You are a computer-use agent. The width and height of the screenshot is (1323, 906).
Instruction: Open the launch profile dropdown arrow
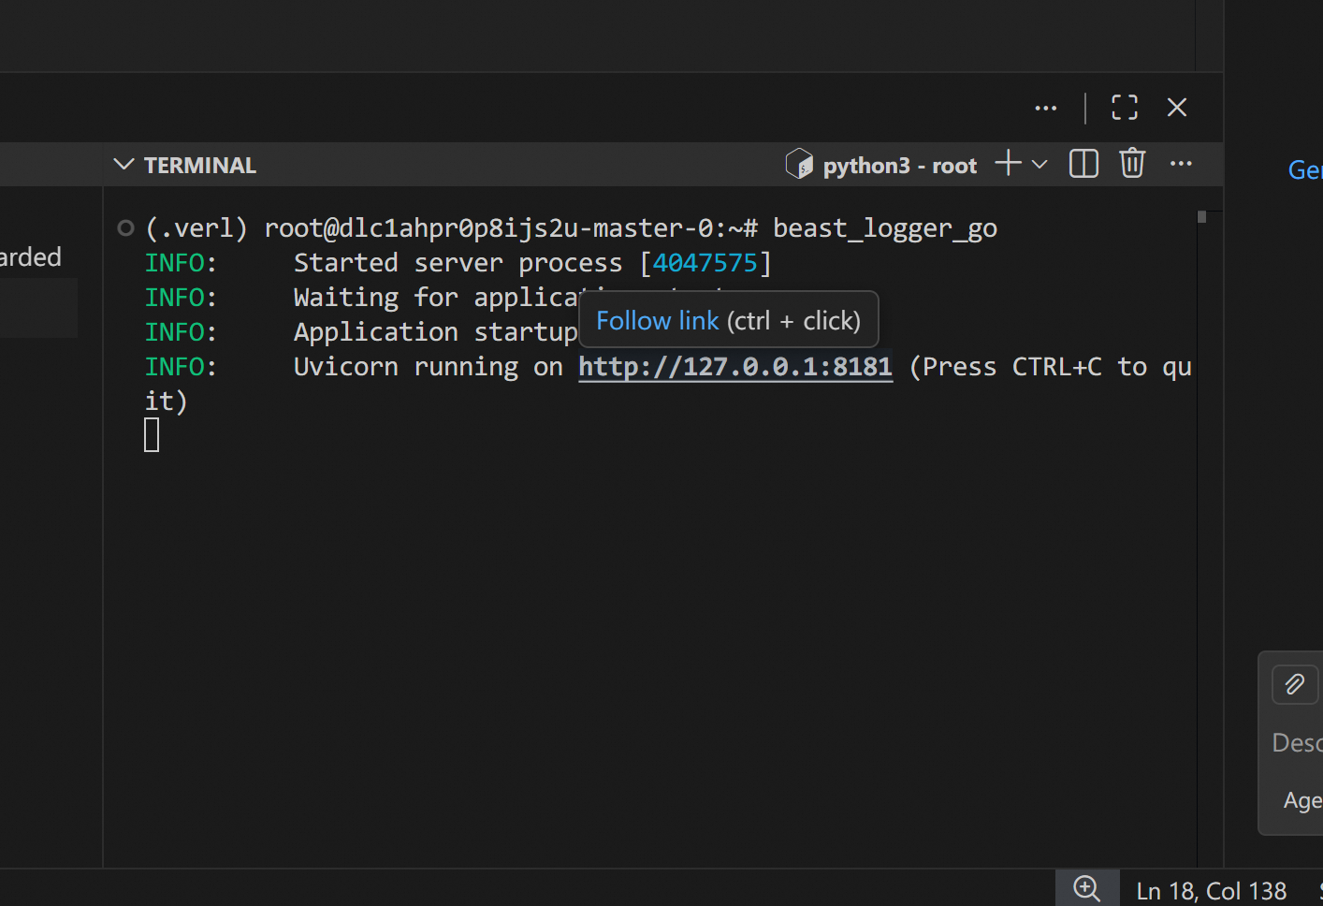click(1039, 165)
